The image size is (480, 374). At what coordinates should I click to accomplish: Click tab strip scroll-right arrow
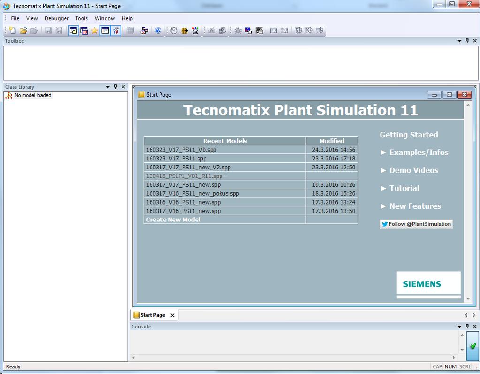(x=474, y=315)
